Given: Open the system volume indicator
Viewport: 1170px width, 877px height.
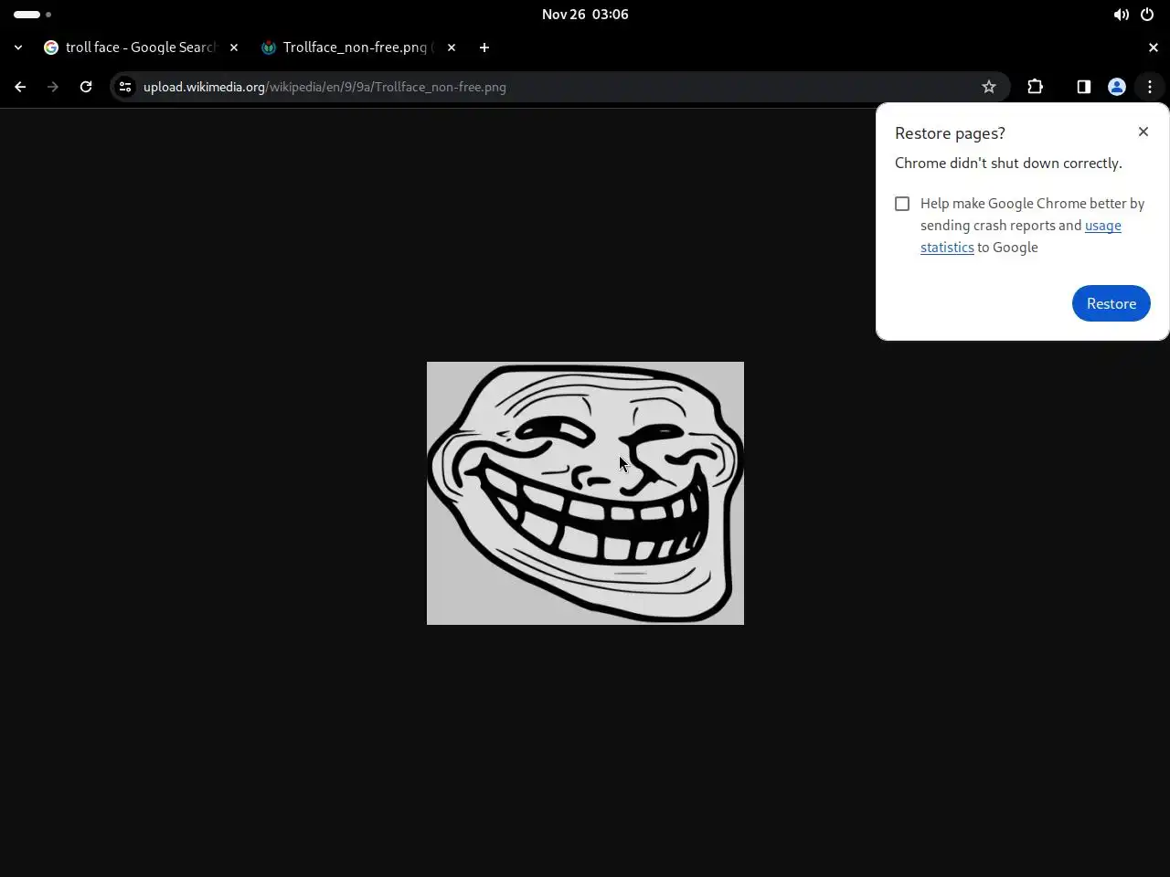Looking at the screenshot, I should (x=1122, y=15).
